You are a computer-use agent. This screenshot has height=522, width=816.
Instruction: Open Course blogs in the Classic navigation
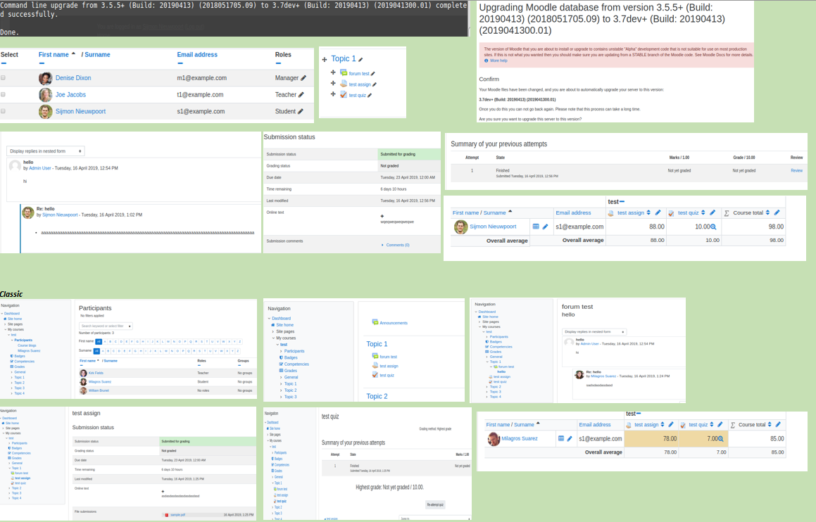click(27, 345)
